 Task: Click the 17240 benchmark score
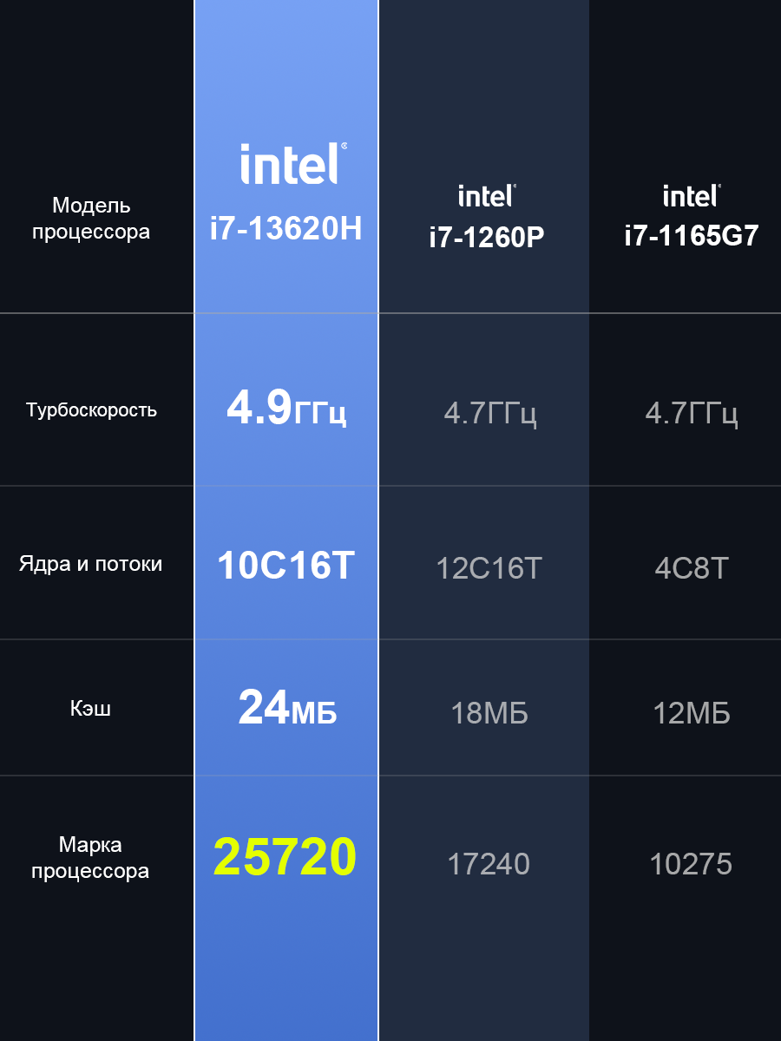pyautogui.click(x=489, y=864)
